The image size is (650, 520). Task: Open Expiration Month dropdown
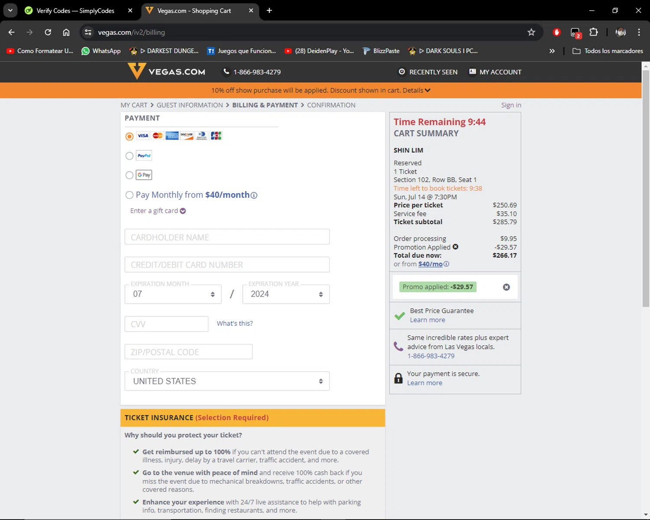(x=173, y=294)
